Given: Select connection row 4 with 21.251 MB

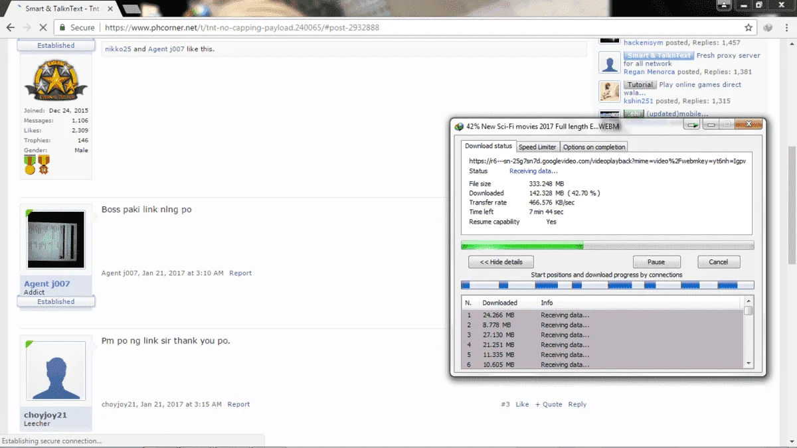Looking at the screenshot, I should [x=602, y=345].
